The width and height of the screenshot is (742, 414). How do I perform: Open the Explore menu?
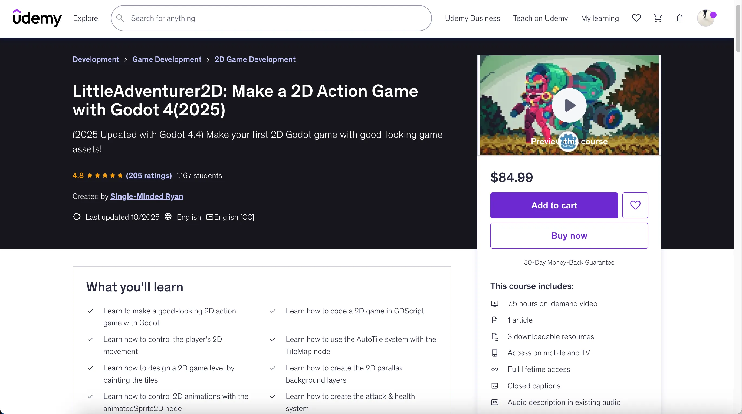pos(85,18)
